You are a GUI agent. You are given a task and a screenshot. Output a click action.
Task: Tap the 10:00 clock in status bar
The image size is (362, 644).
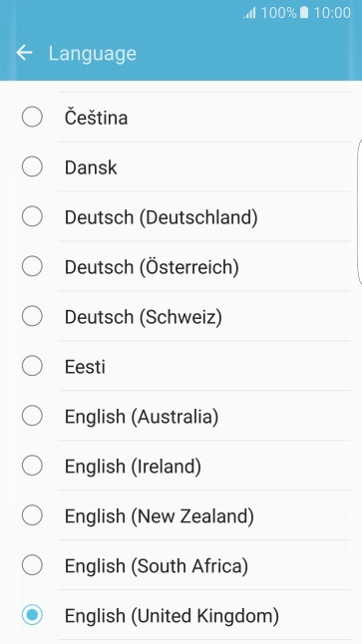(332, 13)
